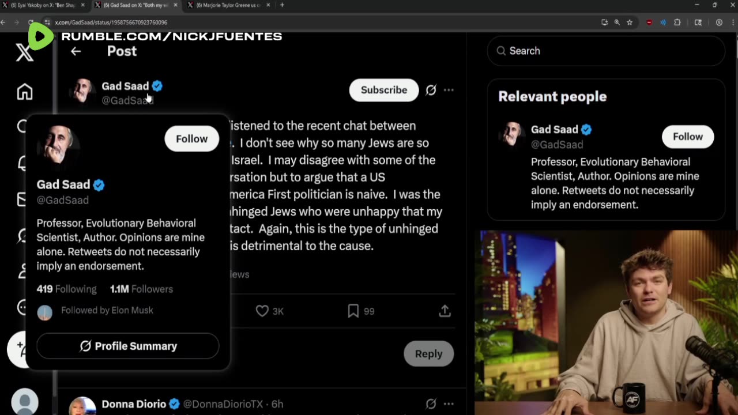This screenshot has width=738, height=415.
Task: Open the blue sound waves extension
Action: pos(663,22)
